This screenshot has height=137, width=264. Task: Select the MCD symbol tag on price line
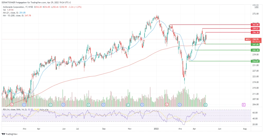pos(248,39)
